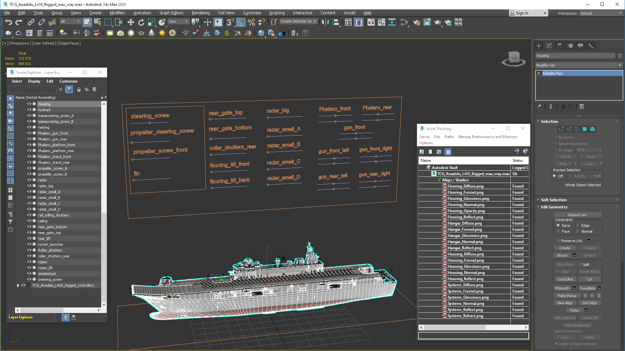625x351 pixels.
Task: Click the Undo icon in main toolbar
Action: pos(8,22)
